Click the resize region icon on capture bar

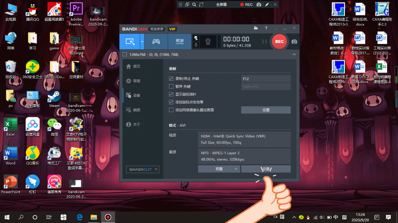point(201,4)
